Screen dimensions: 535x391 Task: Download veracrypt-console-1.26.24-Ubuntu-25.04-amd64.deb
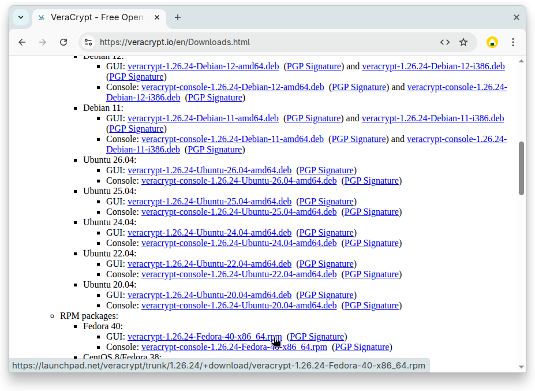(239, 212)
